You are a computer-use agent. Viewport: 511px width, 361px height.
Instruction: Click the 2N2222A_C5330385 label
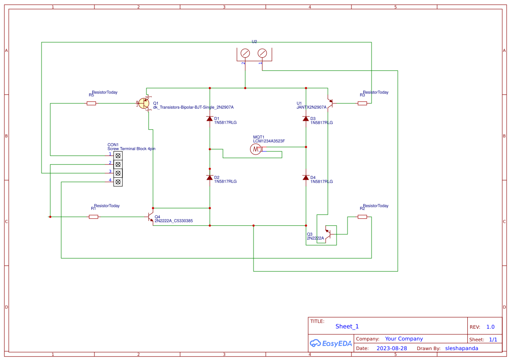(x=174, y=221)
